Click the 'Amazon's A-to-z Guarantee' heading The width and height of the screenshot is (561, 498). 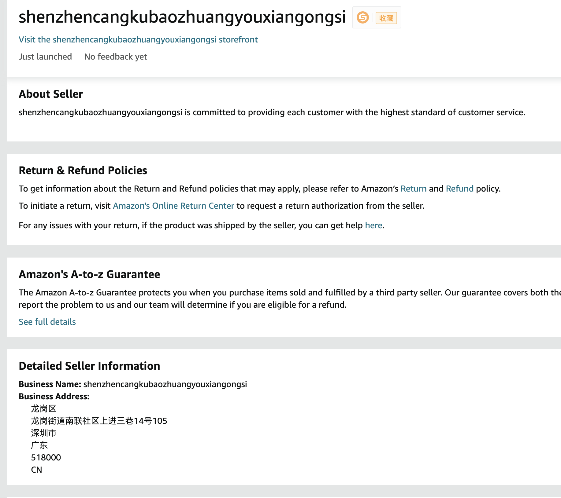[x=89, y=274]
